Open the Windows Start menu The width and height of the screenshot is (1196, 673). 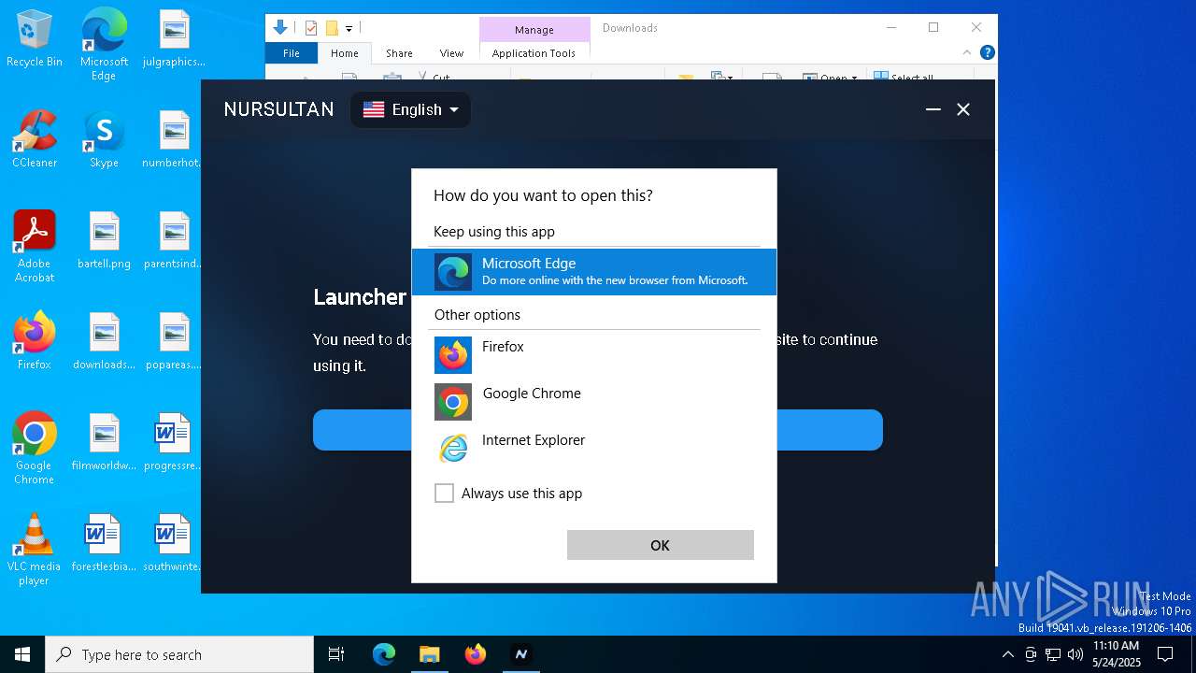[22, 654]
